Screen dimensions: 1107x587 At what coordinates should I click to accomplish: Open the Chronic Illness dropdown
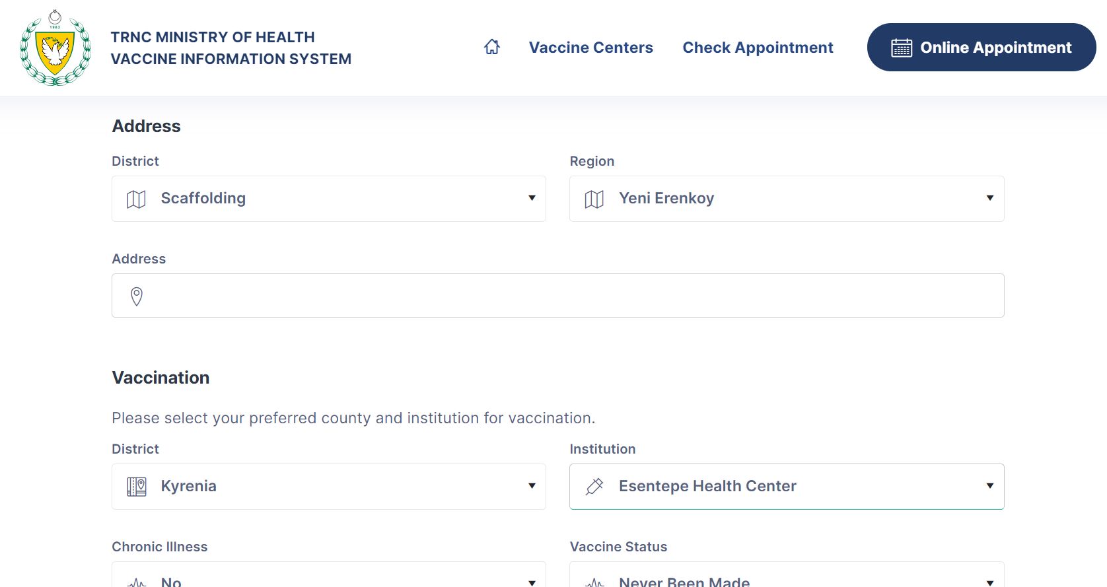pos(328,578)
